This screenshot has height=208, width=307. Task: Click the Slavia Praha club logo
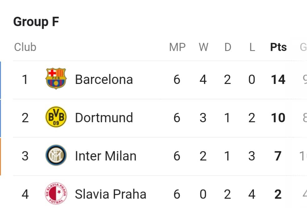coord(56,194)
